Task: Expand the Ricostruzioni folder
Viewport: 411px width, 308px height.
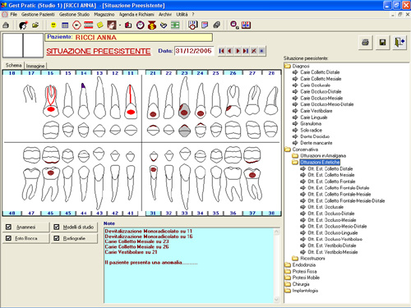Action: tap(309, 258)
